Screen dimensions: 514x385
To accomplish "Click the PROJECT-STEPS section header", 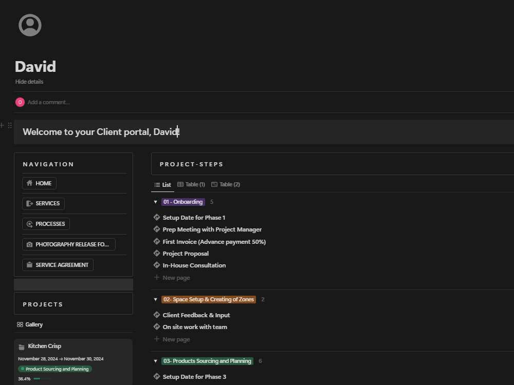I will coord(191,164).
